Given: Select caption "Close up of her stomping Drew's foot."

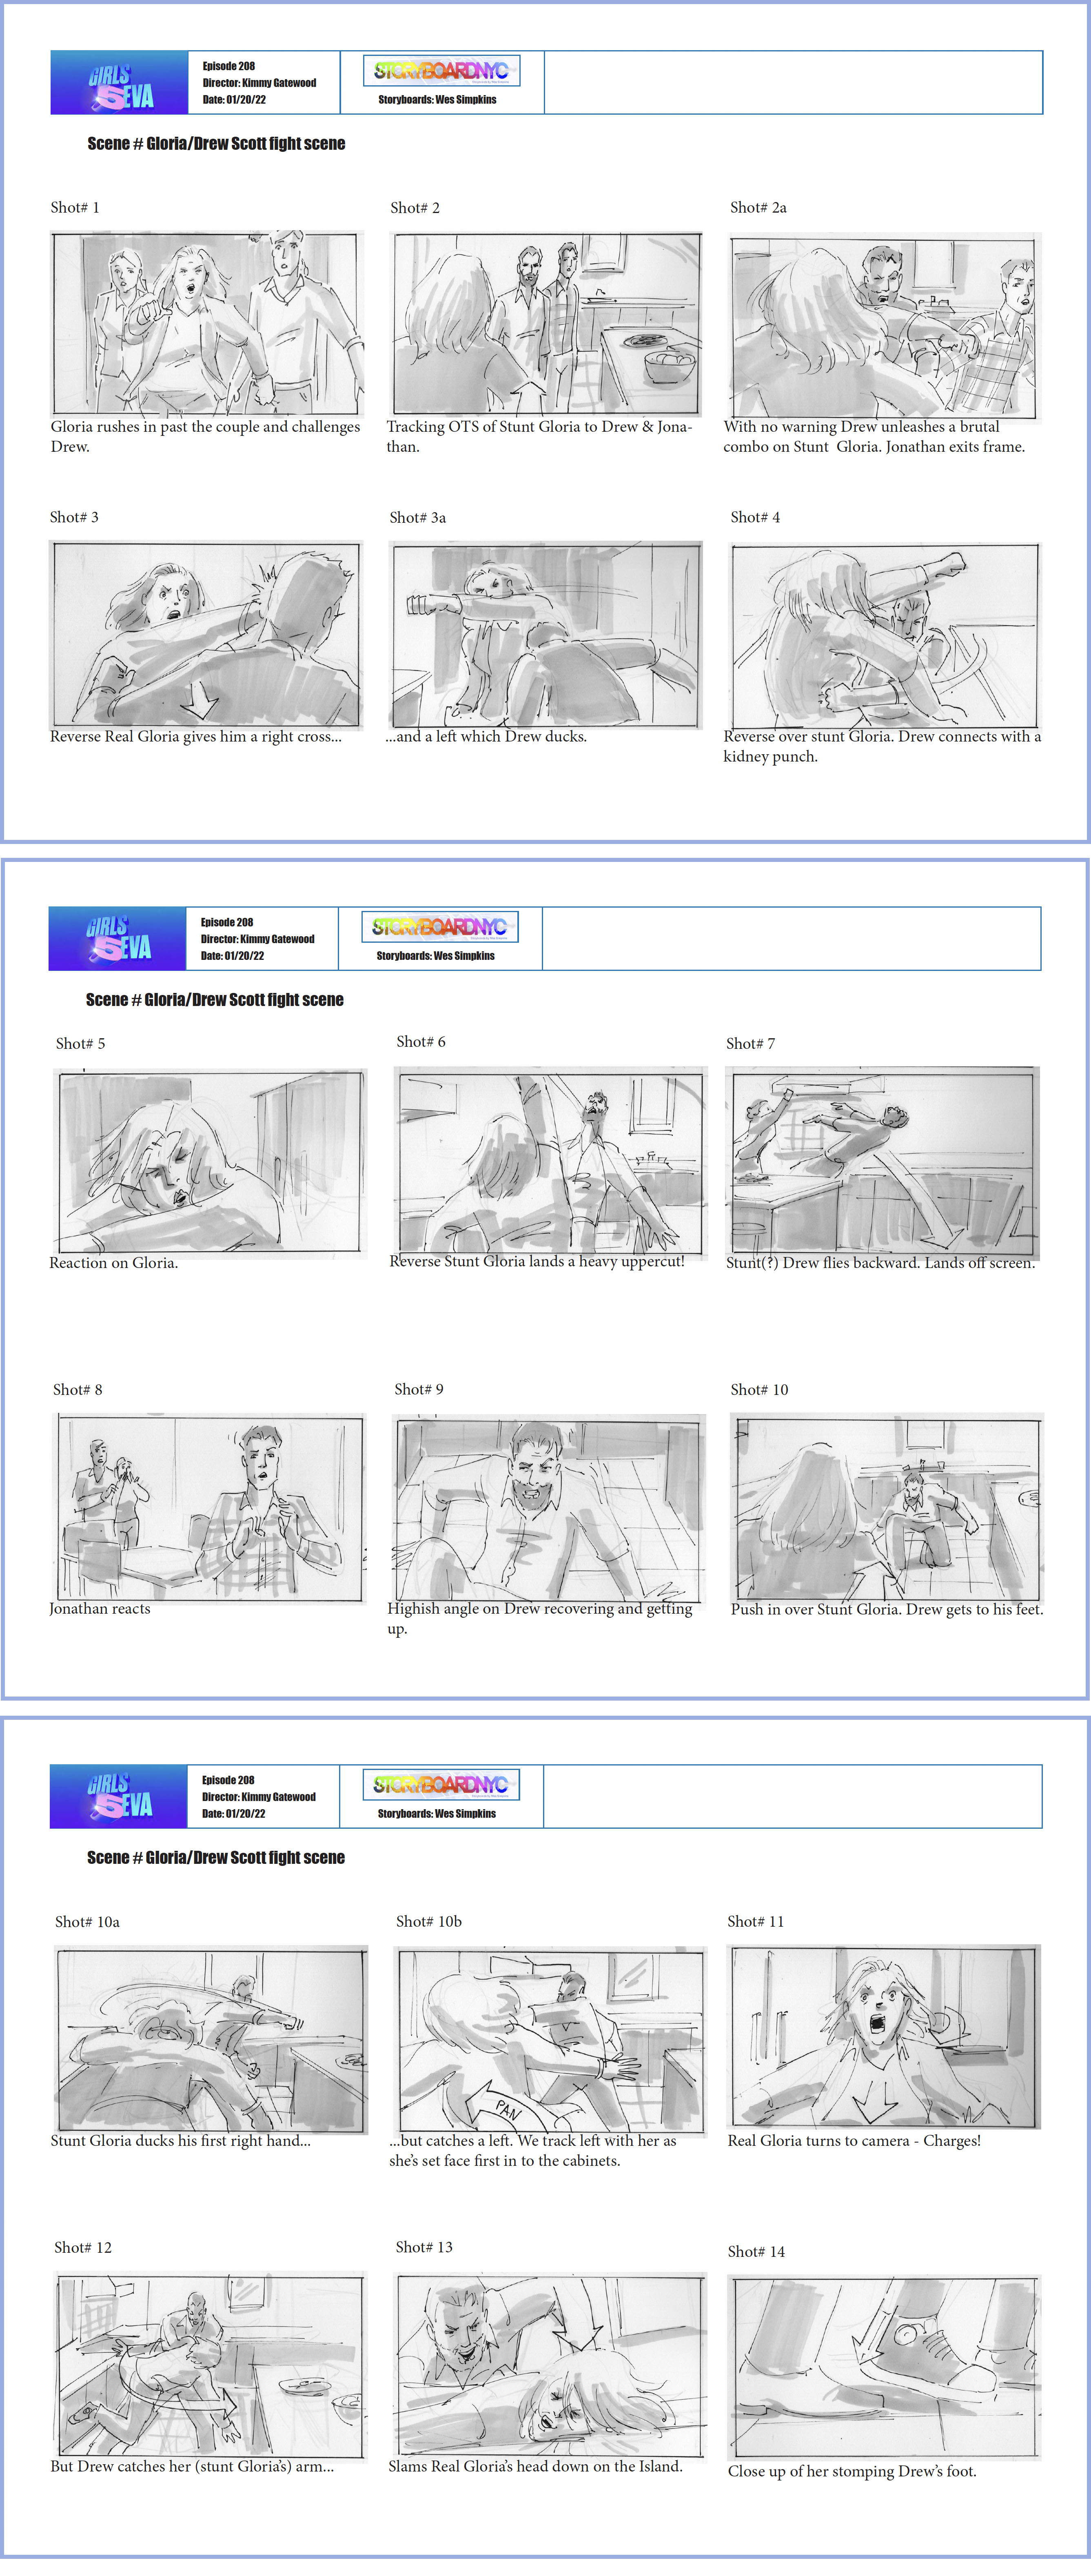Looking at the screenshot, I should pyautogui.click(x=852, y=2472).
